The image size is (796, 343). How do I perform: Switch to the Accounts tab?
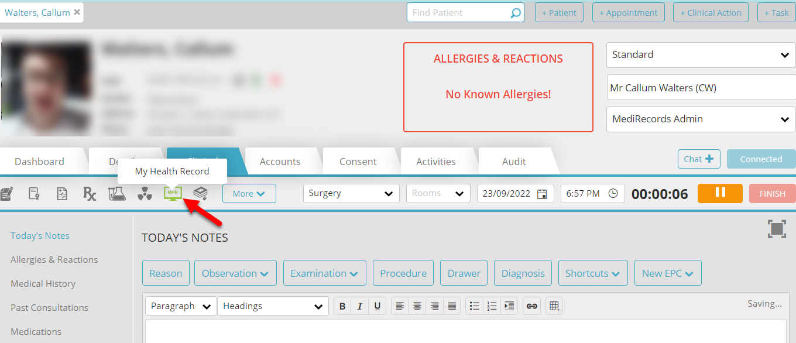280,162
